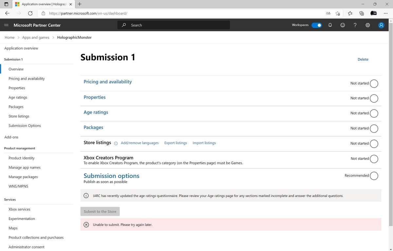Click Submission options Recommended circle
Image resolution: width=393 pixels, height=251 pixels.
pos(374,176)
